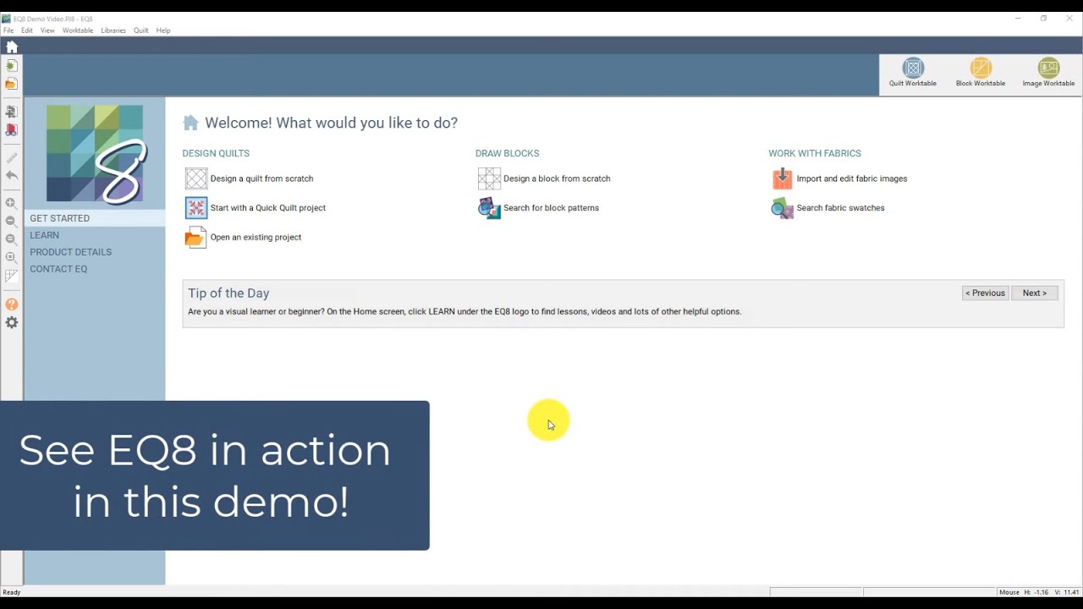The width and height of the screenshot is (1083, 609).
Task: Click the DRAW BLOCKS heading
Action: (x=507, y=153)
